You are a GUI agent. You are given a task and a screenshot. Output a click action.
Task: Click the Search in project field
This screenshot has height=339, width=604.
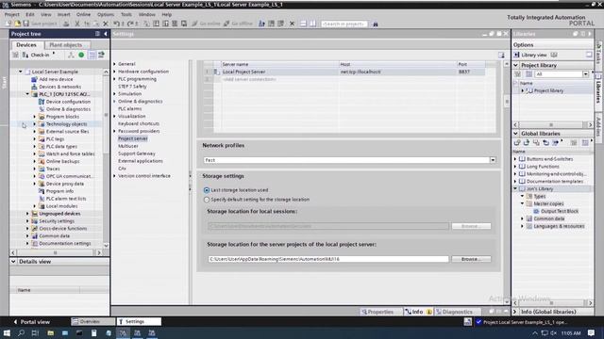pyautogui.click(x=344, y=24)
